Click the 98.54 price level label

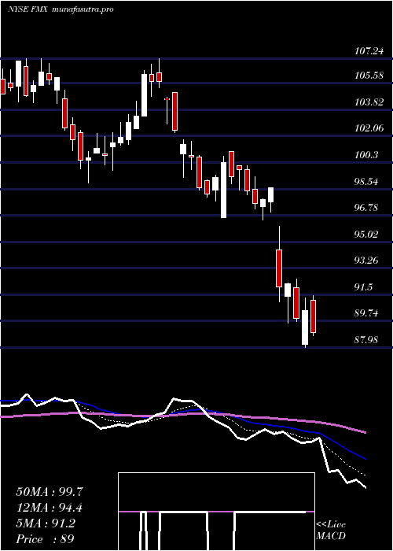[x=367, y=182]
